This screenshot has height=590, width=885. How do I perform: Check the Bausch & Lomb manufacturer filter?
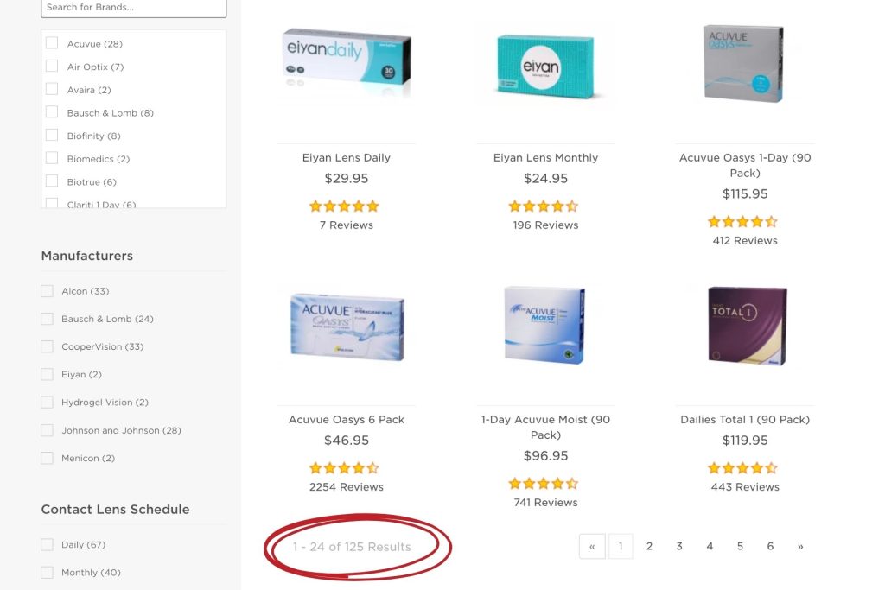[x=47, y=319]
